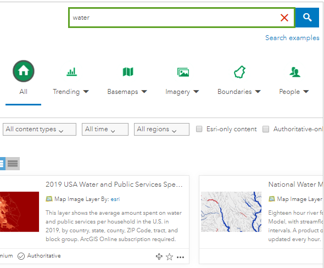
Task: Switch to the card grid view icon
Action: pos(3,164)
